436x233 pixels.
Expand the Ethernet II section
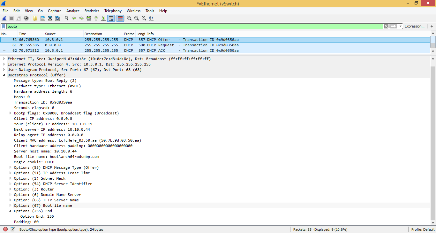pyautogui.click(x=4, y=59)
